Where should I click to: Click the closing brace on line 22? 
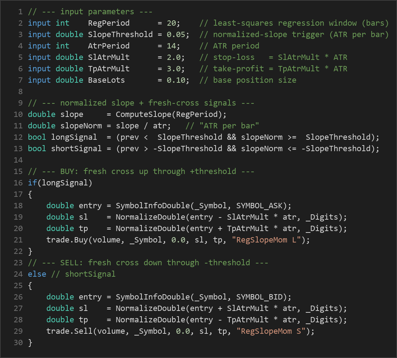tap(30, 251)
